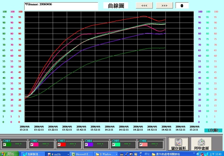224x156 pixels.
Task: Expand the taskbar toolbar overflow chevron
Action: coord(194,153)
